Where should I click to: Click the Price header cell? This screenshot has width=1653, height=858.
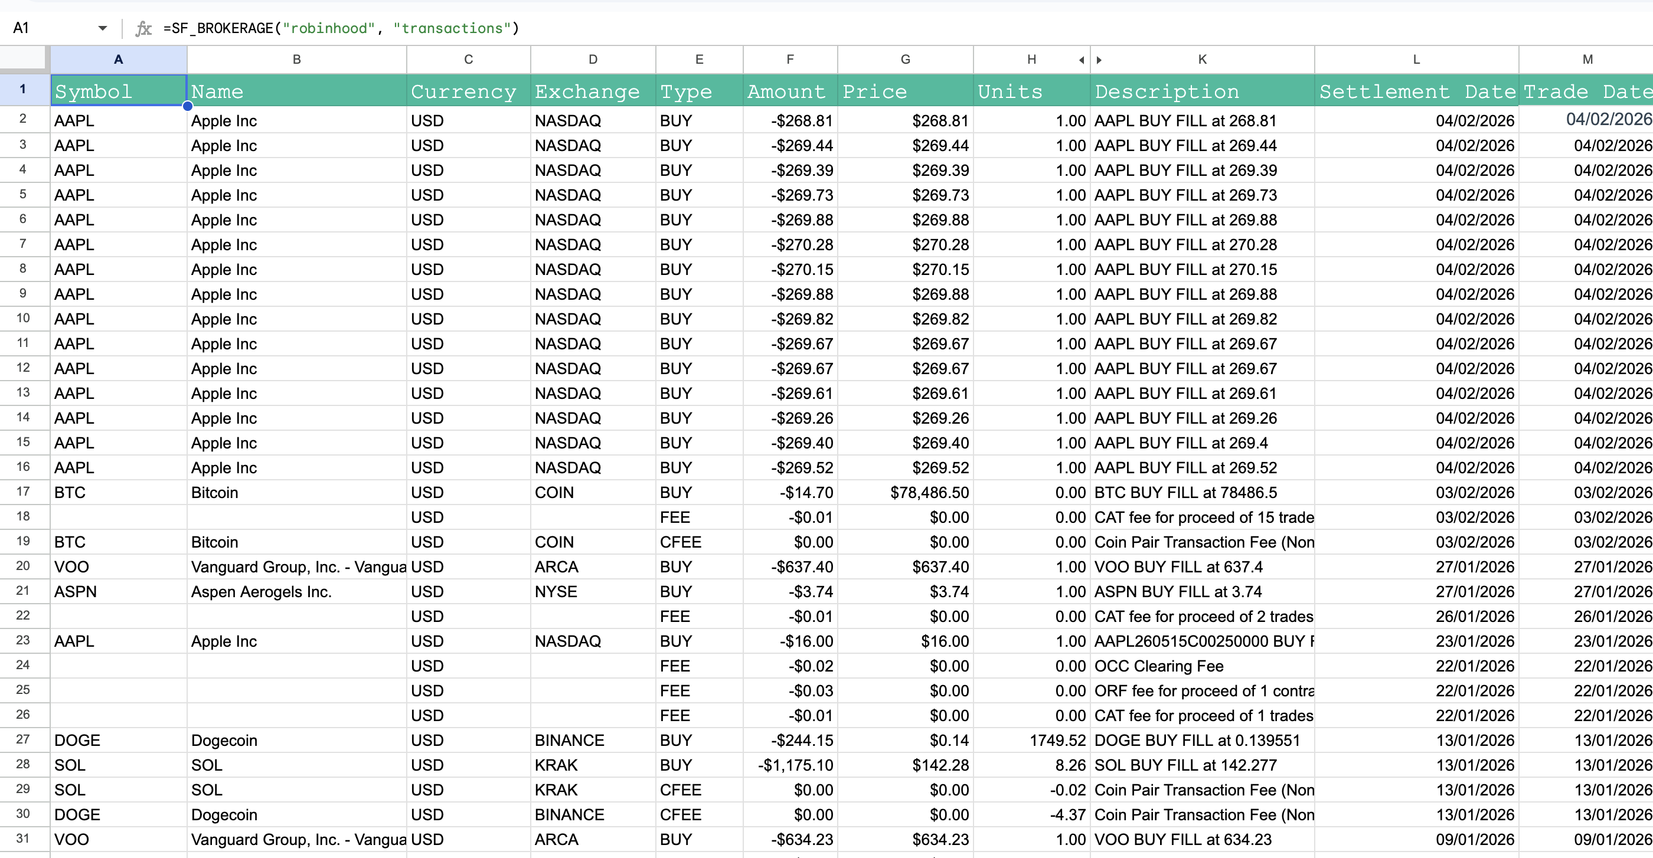click(906, 91)
